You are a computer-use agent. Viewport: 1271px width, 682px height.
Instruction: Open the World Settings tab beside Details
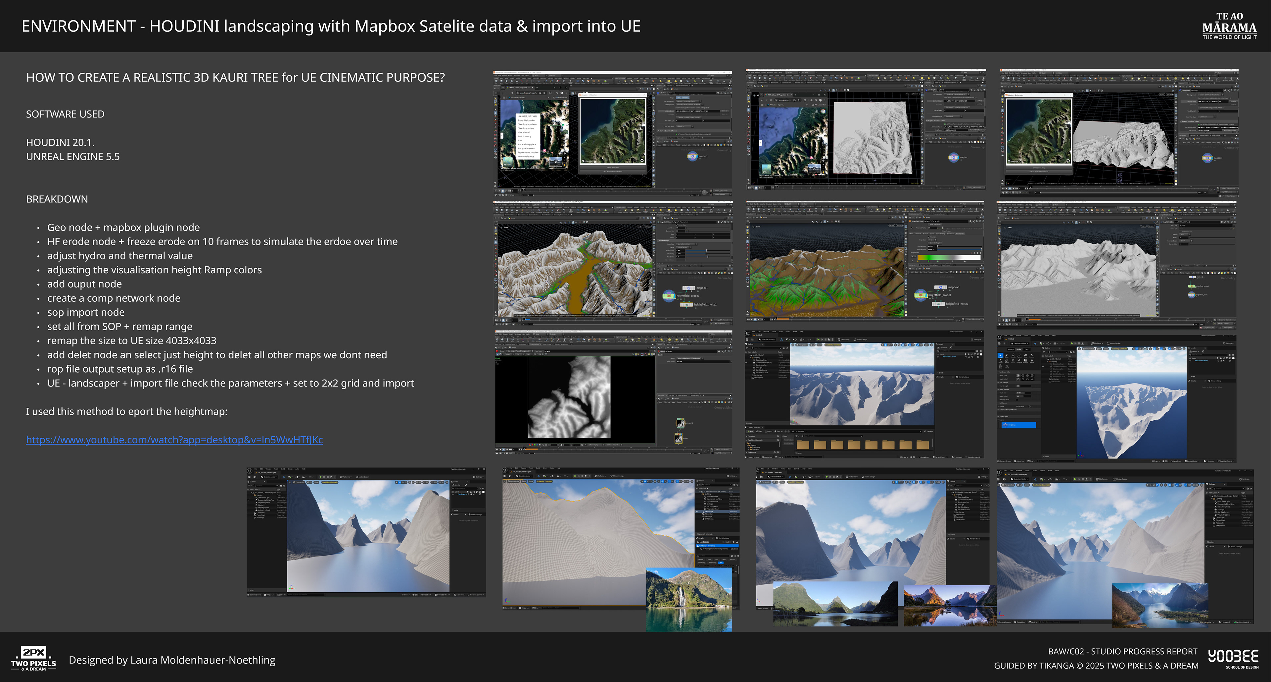[963, 377]
